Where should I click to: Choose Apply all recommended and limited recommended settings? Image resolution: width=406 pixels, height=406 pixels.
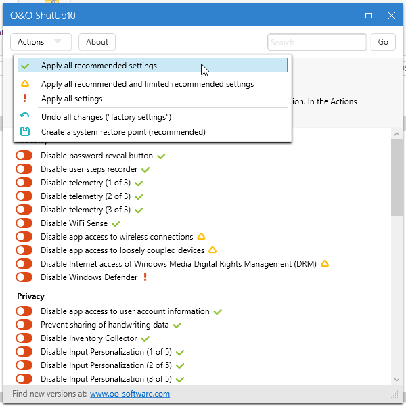[152, 84]
